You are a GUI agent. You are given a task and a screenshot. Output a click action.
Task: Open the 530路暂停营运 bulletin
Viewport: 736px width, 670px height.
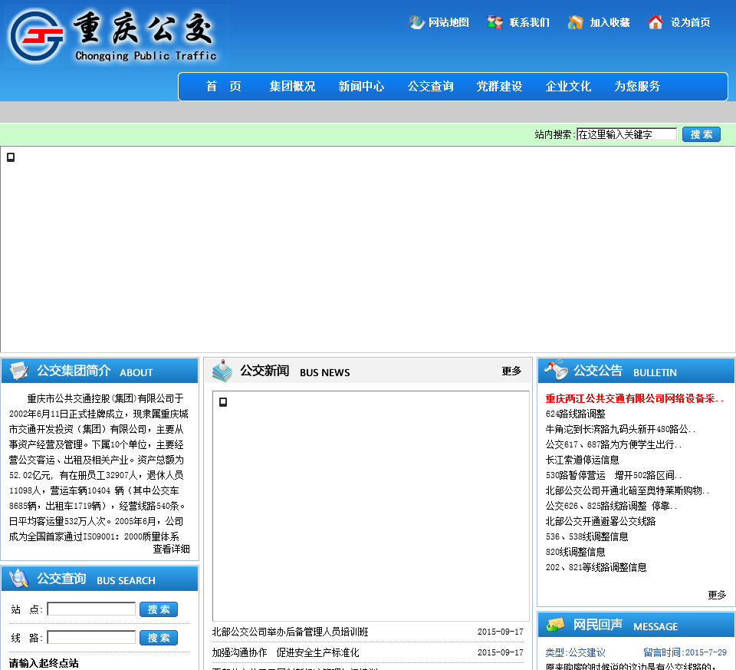point(613,475)
